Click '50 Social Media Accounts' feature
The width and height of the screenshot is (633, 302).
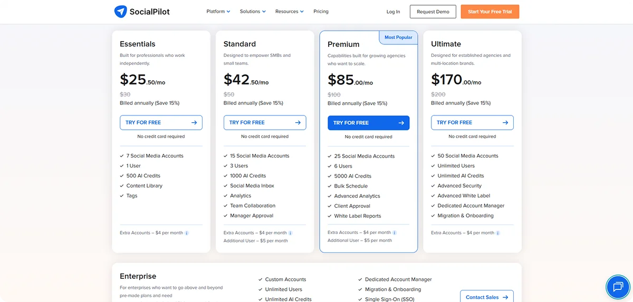point(468,156)
